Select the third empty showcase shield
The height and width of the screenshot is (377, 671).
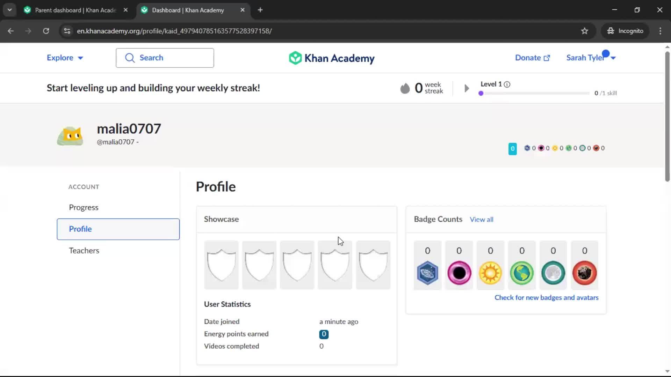[297, 265]
